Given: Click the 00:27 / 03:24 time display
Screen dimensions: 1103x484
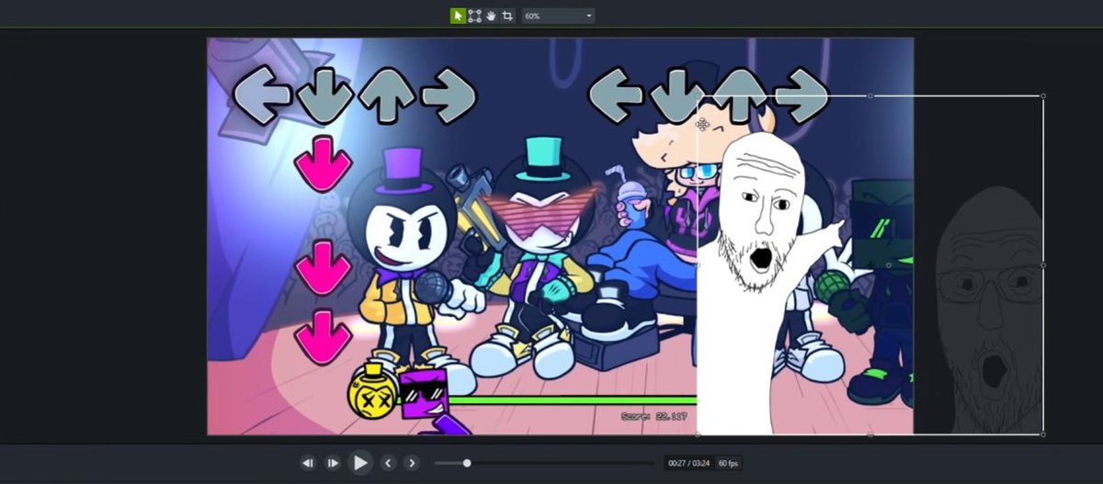Looking at the screenshot, I should (688, 463).
